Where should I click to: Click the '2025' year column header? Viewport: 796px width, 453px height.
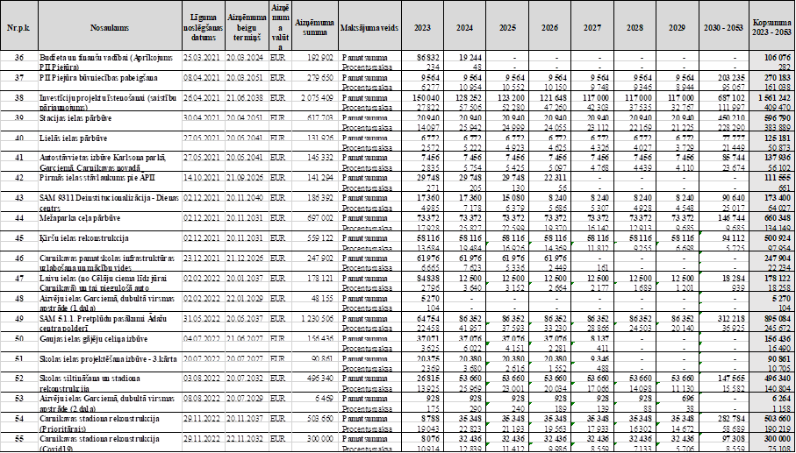pyautogui.click(x=506, y=27)
